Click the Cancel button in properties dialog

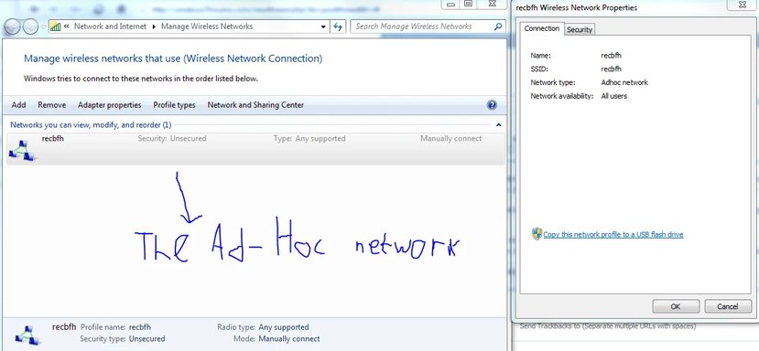pyautogui.click(x=728, y=306)
